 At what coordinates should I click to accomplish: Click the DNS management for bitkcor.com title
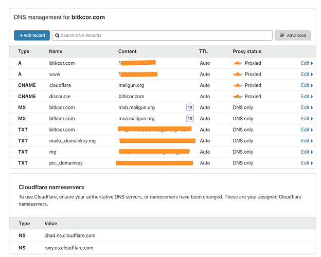[59, 17]
